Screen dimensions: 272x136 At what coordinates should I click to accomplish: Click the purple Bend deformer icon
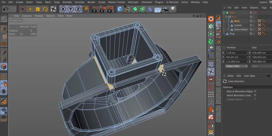coord(150,9)
